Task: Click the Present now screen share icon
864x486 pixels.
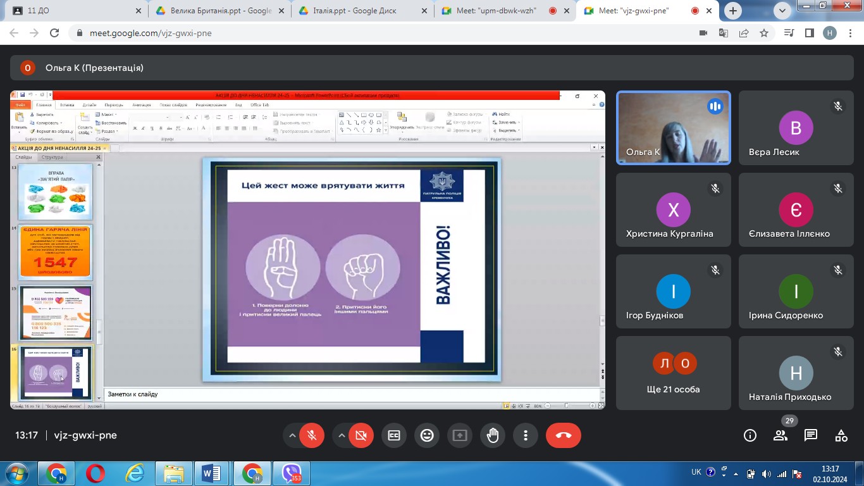Action: pos(460,435)
